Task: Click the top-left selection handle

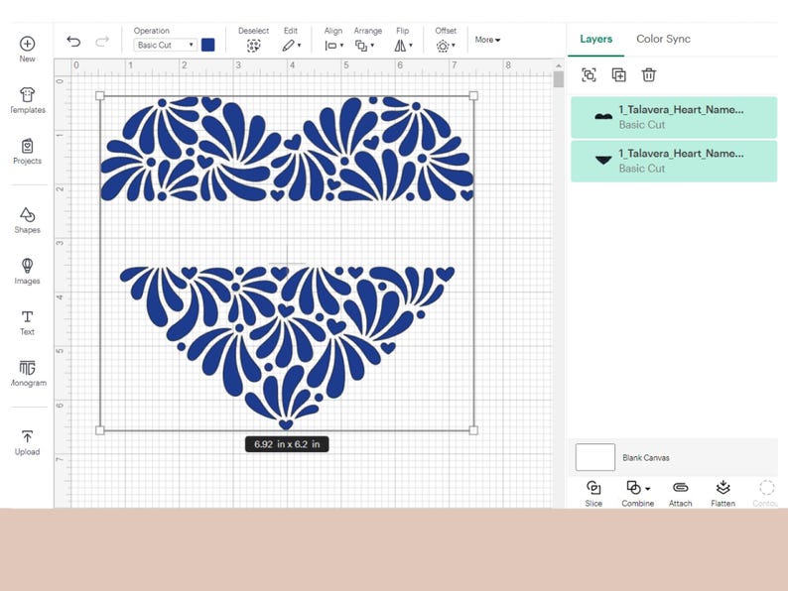Action: click(99, 95)
